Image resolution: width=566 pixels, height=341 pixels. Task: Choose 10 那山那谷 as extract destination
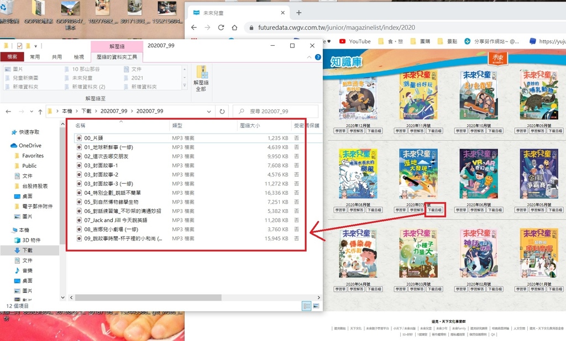pos(82,69)
